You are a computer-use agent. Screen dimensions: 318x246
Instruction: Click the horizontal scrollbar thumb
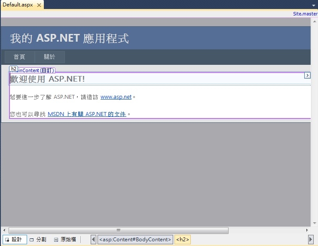click(x=119, y=231)
